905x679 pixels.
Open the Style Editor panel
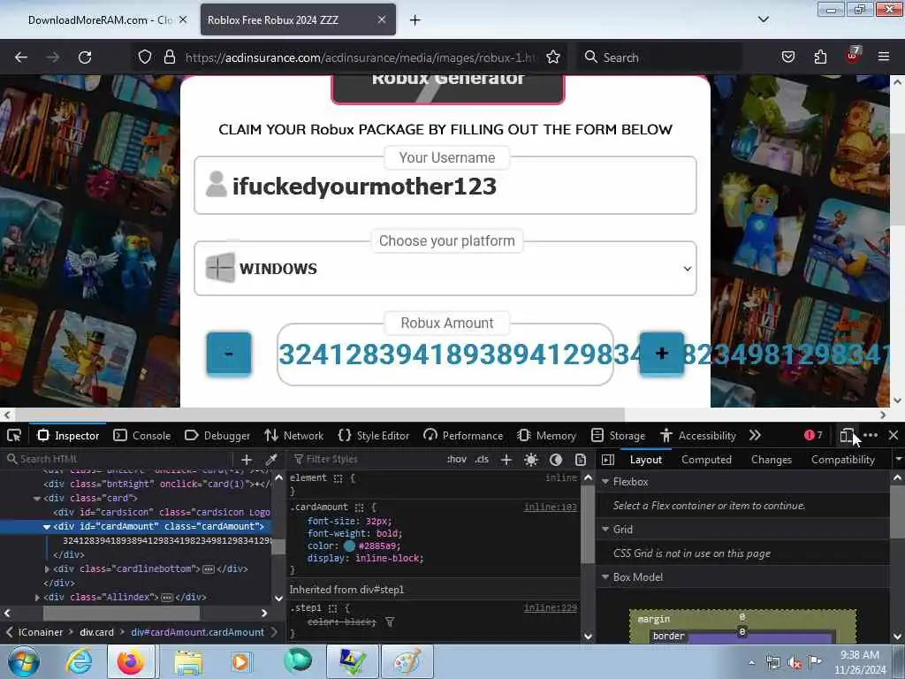click(x=374, y=435)
